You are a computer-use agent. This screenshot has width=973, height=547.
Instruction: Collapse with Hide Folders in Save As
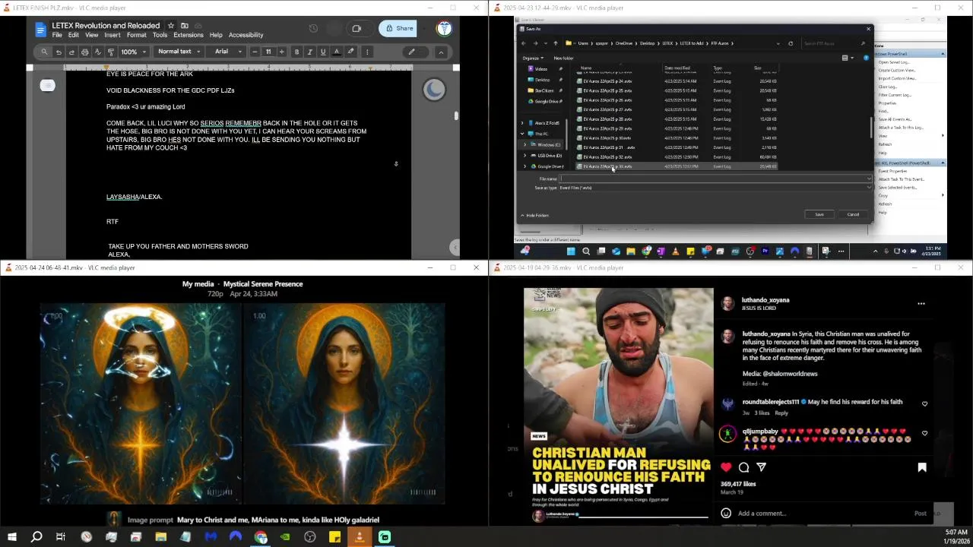535,215
